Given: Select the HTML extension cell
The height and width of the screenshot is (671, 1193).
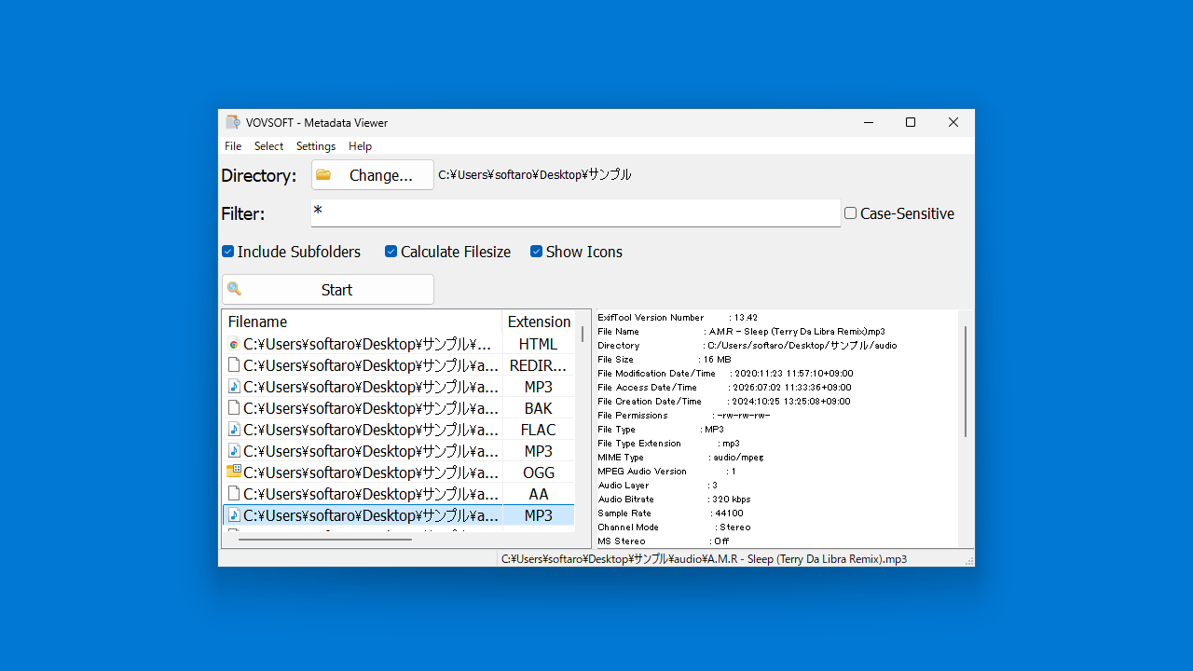Looking at the screenshot, I should click(539, 344).
